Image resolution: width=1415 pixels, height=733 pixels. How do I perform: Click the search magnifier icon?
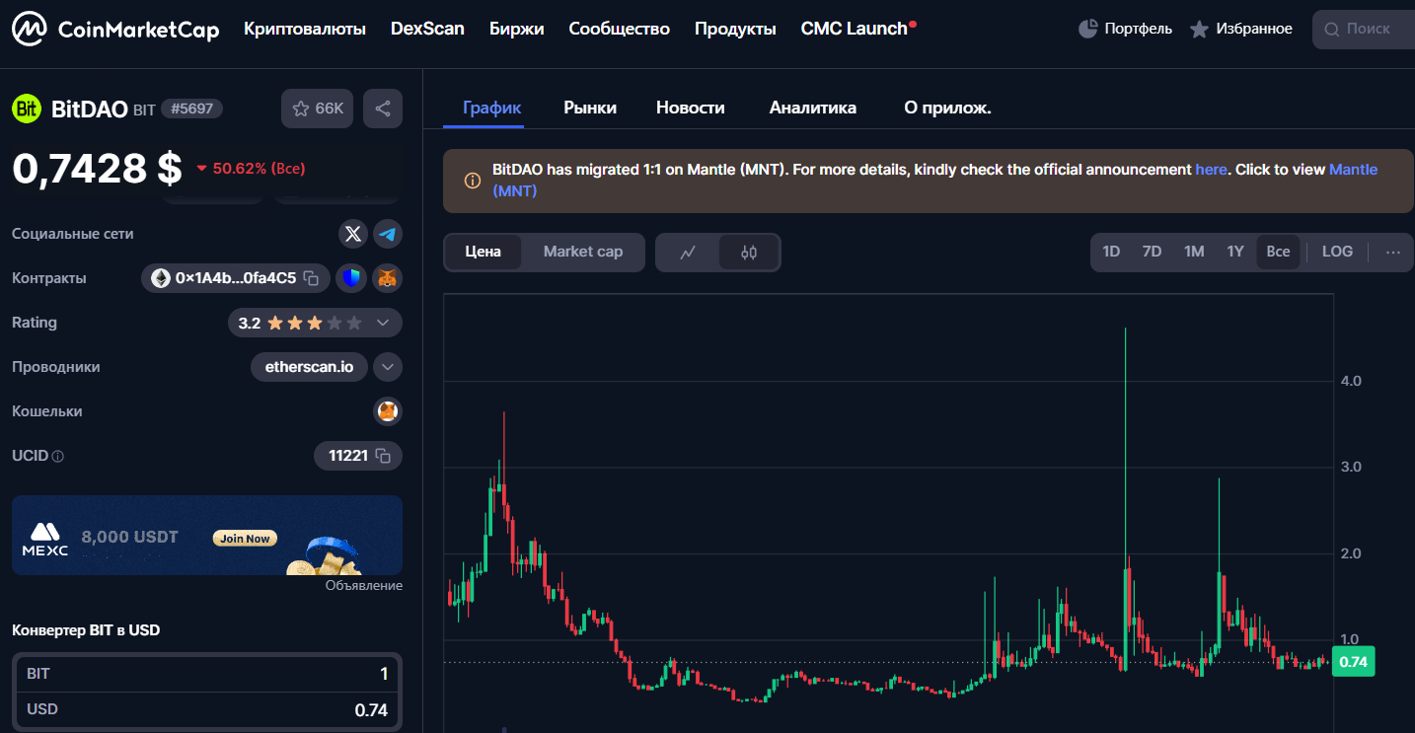[1332, 30]
